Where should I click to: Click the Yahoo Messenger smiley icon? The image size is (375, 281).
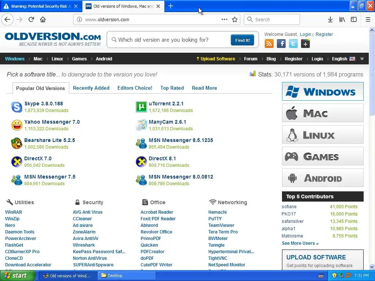pos(17,125)
